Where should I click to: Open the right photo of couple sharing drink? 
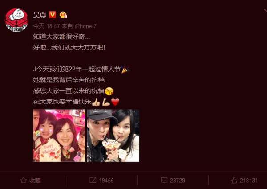coord(113,136)
